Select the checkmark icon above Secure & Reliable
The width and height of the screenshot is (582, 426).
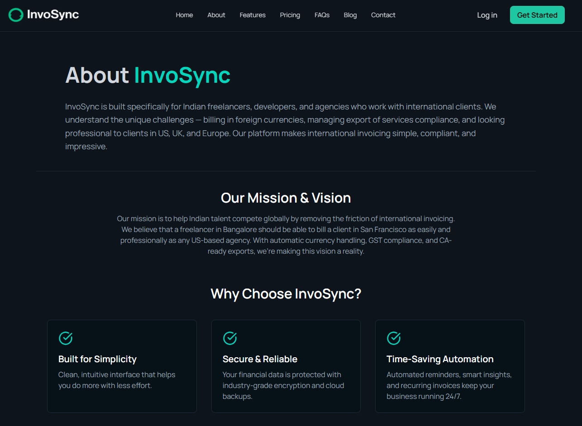pyautogui.click(x=230, y=338)
